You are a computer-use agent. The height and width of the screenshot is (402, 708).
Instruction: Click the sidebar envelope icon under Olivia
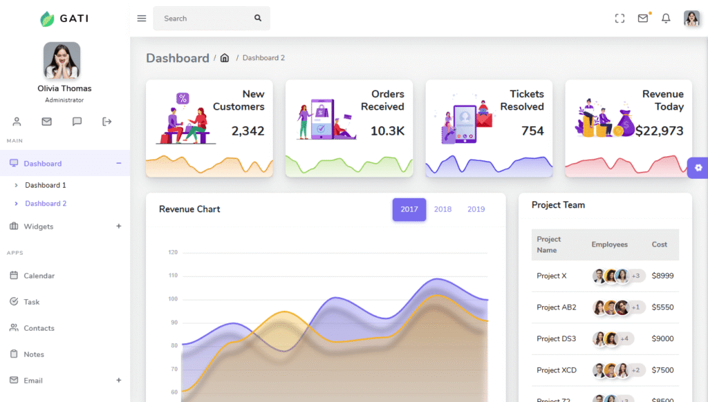pyautogui.click(x=46, y=122)
